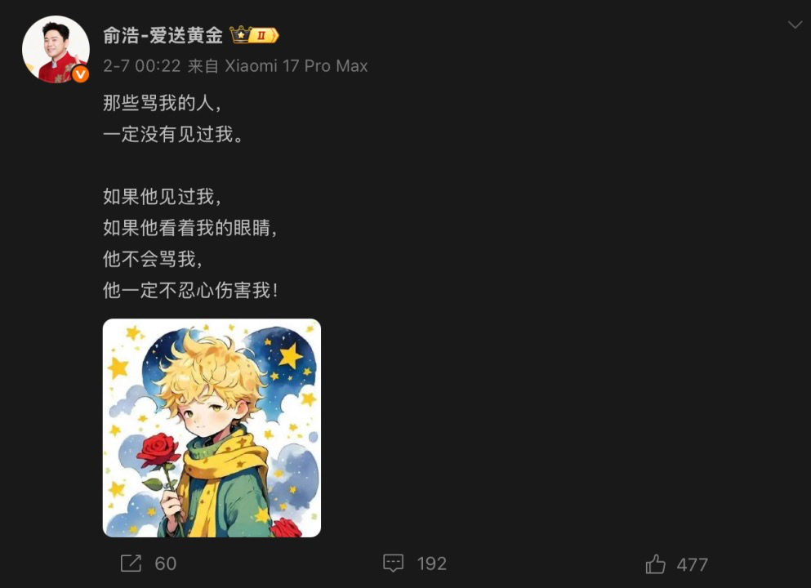Click the comment count 192
This screenshot has width=811, height=588.
(x=432, y=563)
